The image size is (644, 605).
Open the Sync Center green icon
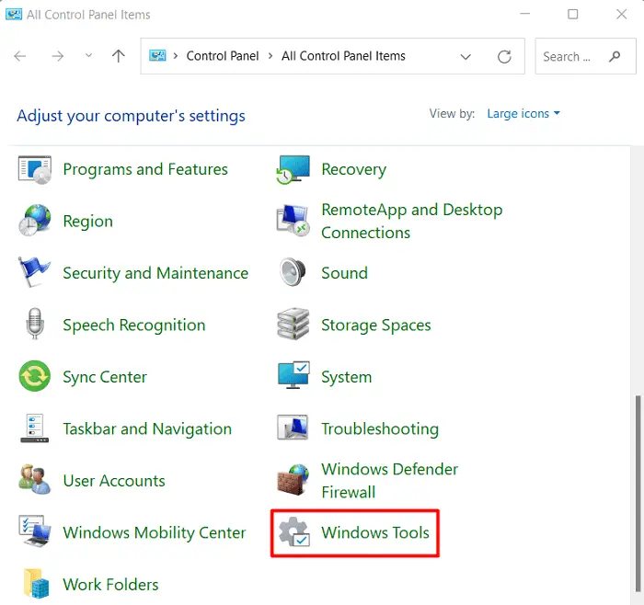pos(35,376)
